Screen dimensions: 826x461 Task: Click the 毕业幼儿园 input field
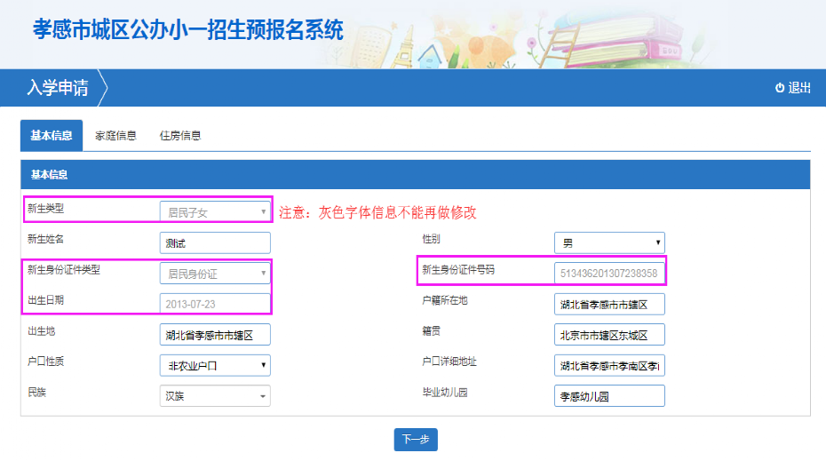[x=608, y=396]
